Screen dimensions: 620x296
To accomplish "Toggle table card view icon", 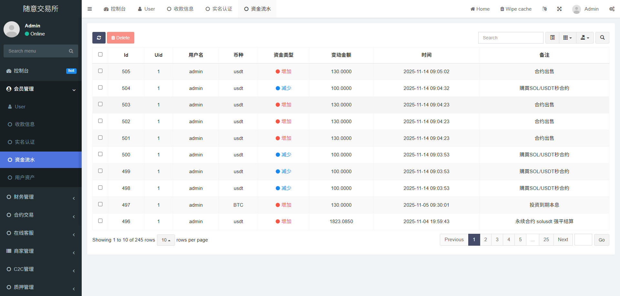I will coord(553,38).
